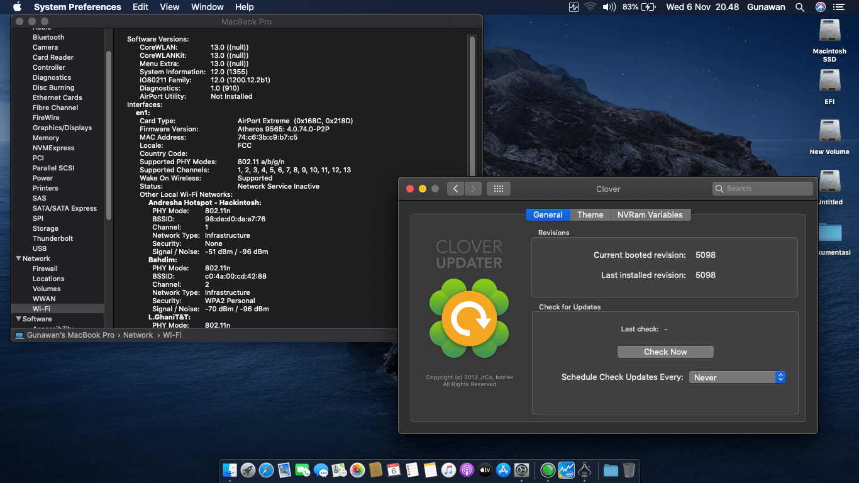Click the Show All grid icon in Clover toolbar
This screenshot has height=483, width=859.
pyautogui.click(x=498, y=189)
